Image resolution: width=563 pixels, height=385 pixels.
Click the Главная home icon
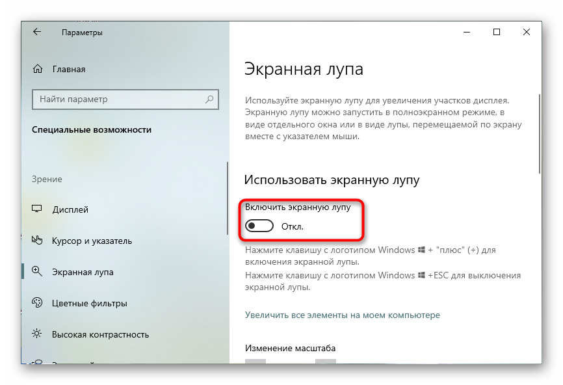point(38,69)
